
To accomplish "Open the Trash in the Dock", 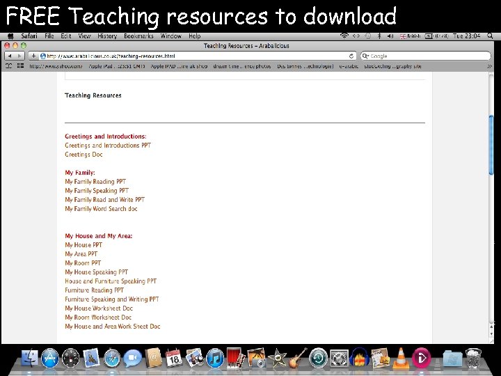I will [473, 358].
